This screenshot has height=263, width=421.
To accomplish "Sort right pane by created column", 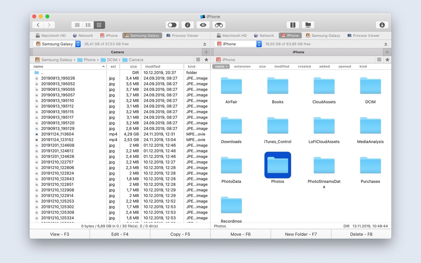I will [x=304, y=66].
